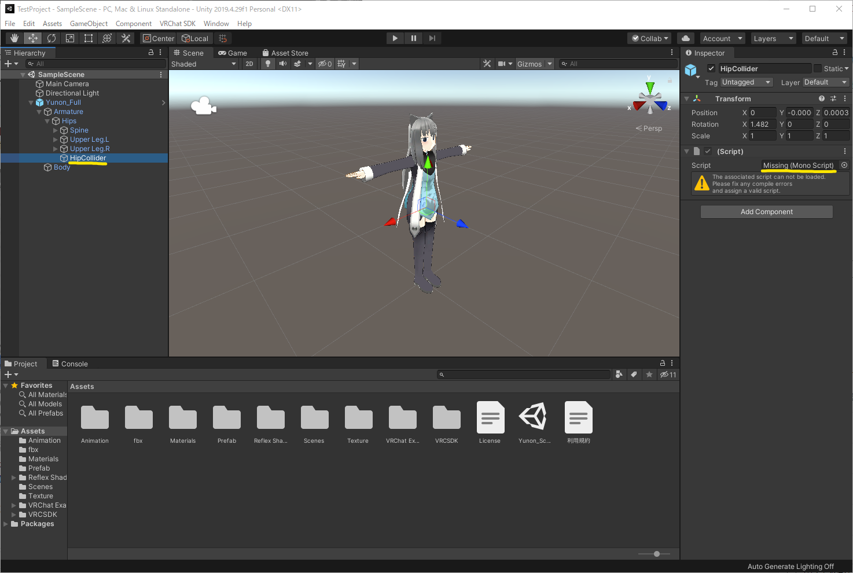853x573 pixels.
Task: Switch to the Console tab
Action: point(70,363)
